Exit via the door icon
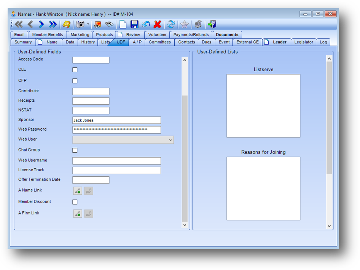 tap(212, 24)
